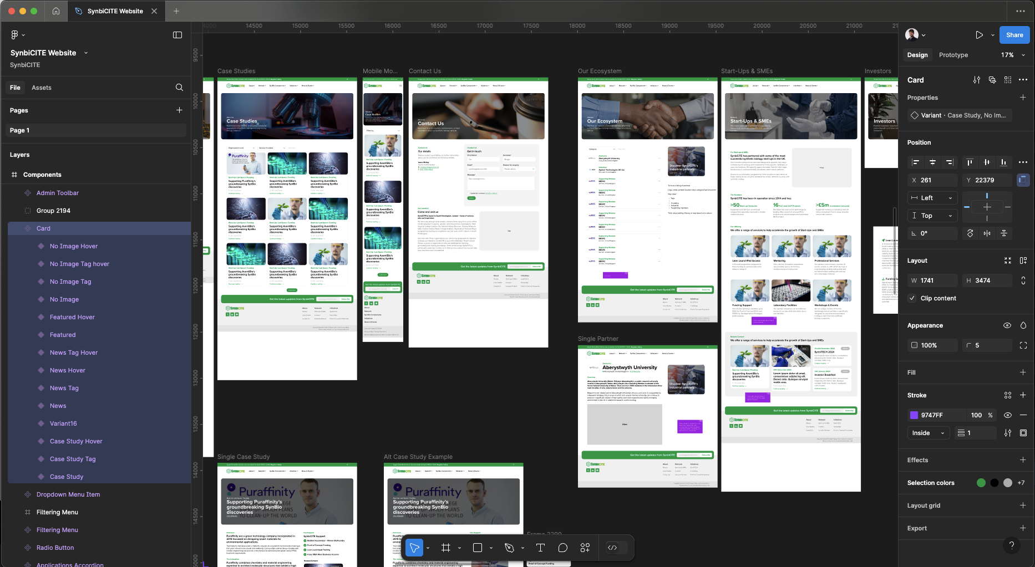The image size is (1035, 567).
Task: Open present options chevron next to play
Action: click(993, 35)
